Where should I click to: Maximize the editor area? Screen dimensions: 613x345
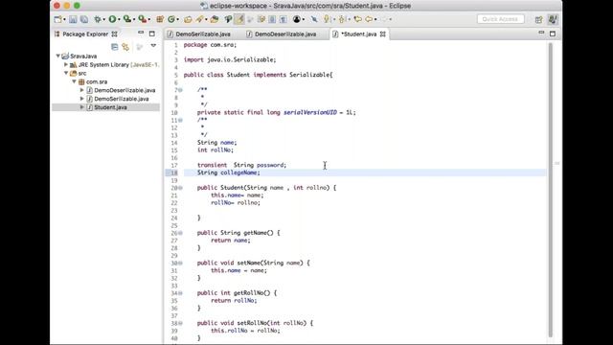pos(553,34)
